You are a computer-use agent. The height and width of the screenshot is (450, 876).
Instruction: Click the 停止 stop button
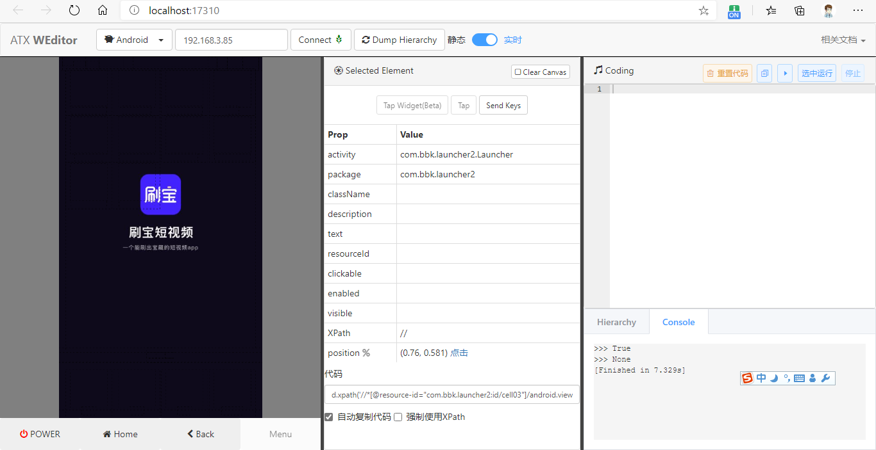tap(853, 73)
